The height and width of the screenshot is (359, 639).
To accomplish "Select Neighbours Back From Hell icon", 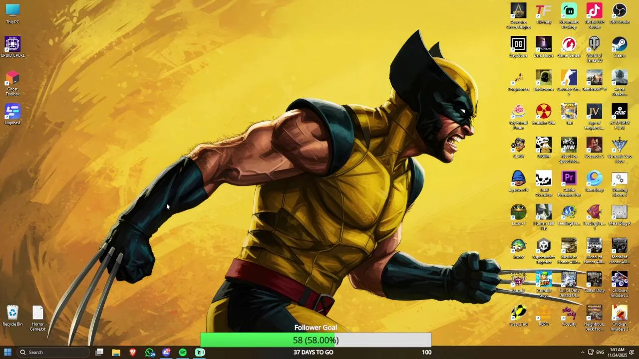I will pyautogui.click(x=594, y=318).
